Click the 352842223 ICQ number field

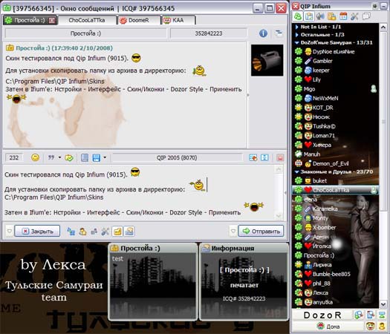point(209,33)
